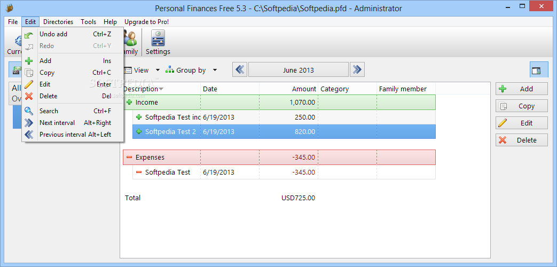Click the June 2013 period button
This screenshot has width=557, height=267.
coord(299,69)
